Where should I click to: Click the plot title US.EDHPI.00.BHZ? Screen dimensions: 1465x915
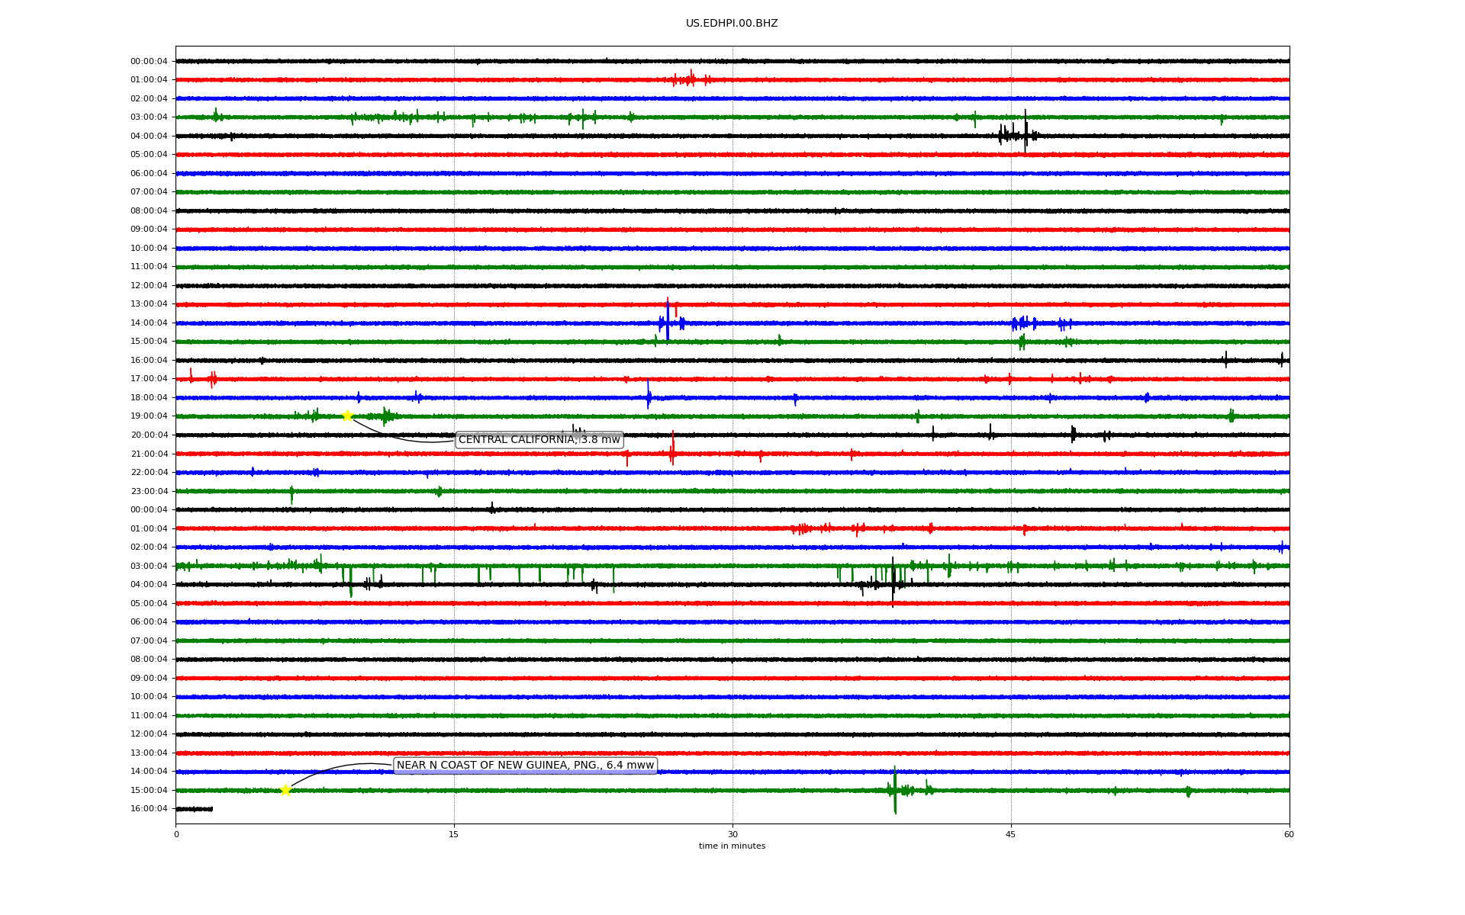pyautogui.click(x=732, y=24)
